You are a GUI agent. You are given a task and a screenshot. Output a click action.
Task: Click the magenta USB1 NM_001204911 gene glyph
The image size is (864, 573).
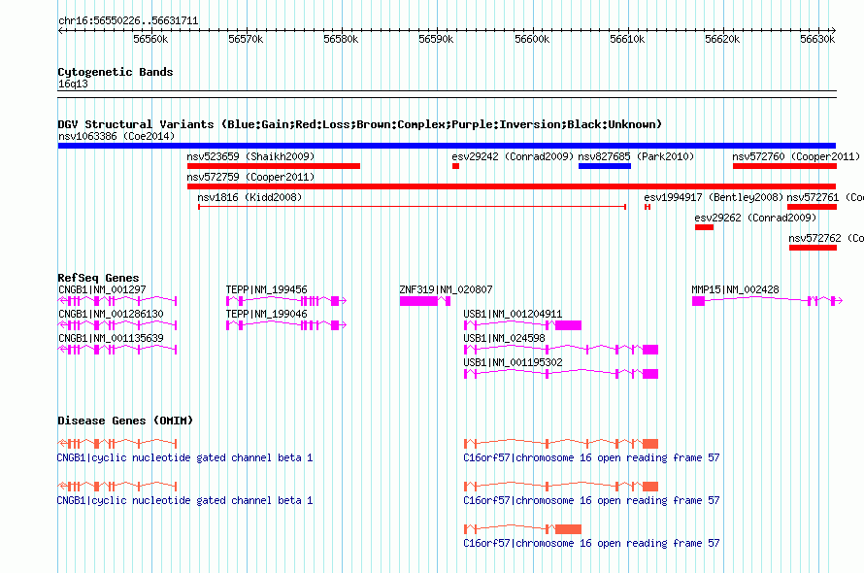click(x=522, y=324)
